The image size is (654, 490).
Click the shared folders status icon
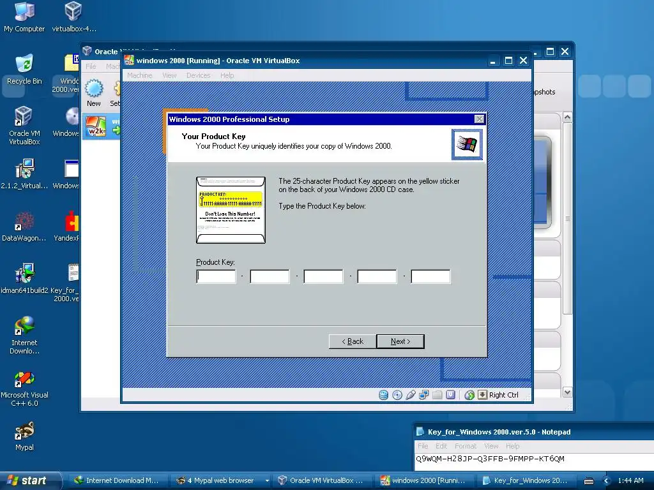tap(437, 394)
